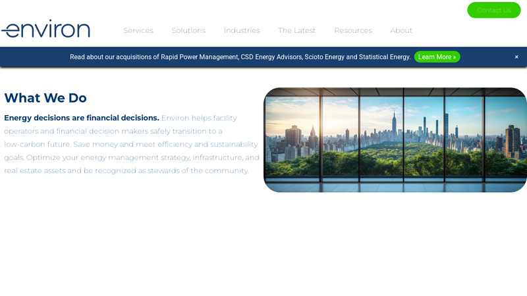Click the paragraph line ending stewards of the community
This screenshot has width=527, height=296.
pyautogui.click(x=126, y=170)
